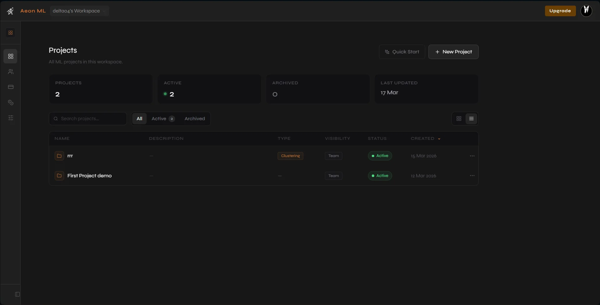Click the 12 Mar 2026 created date

coord(423,176)
